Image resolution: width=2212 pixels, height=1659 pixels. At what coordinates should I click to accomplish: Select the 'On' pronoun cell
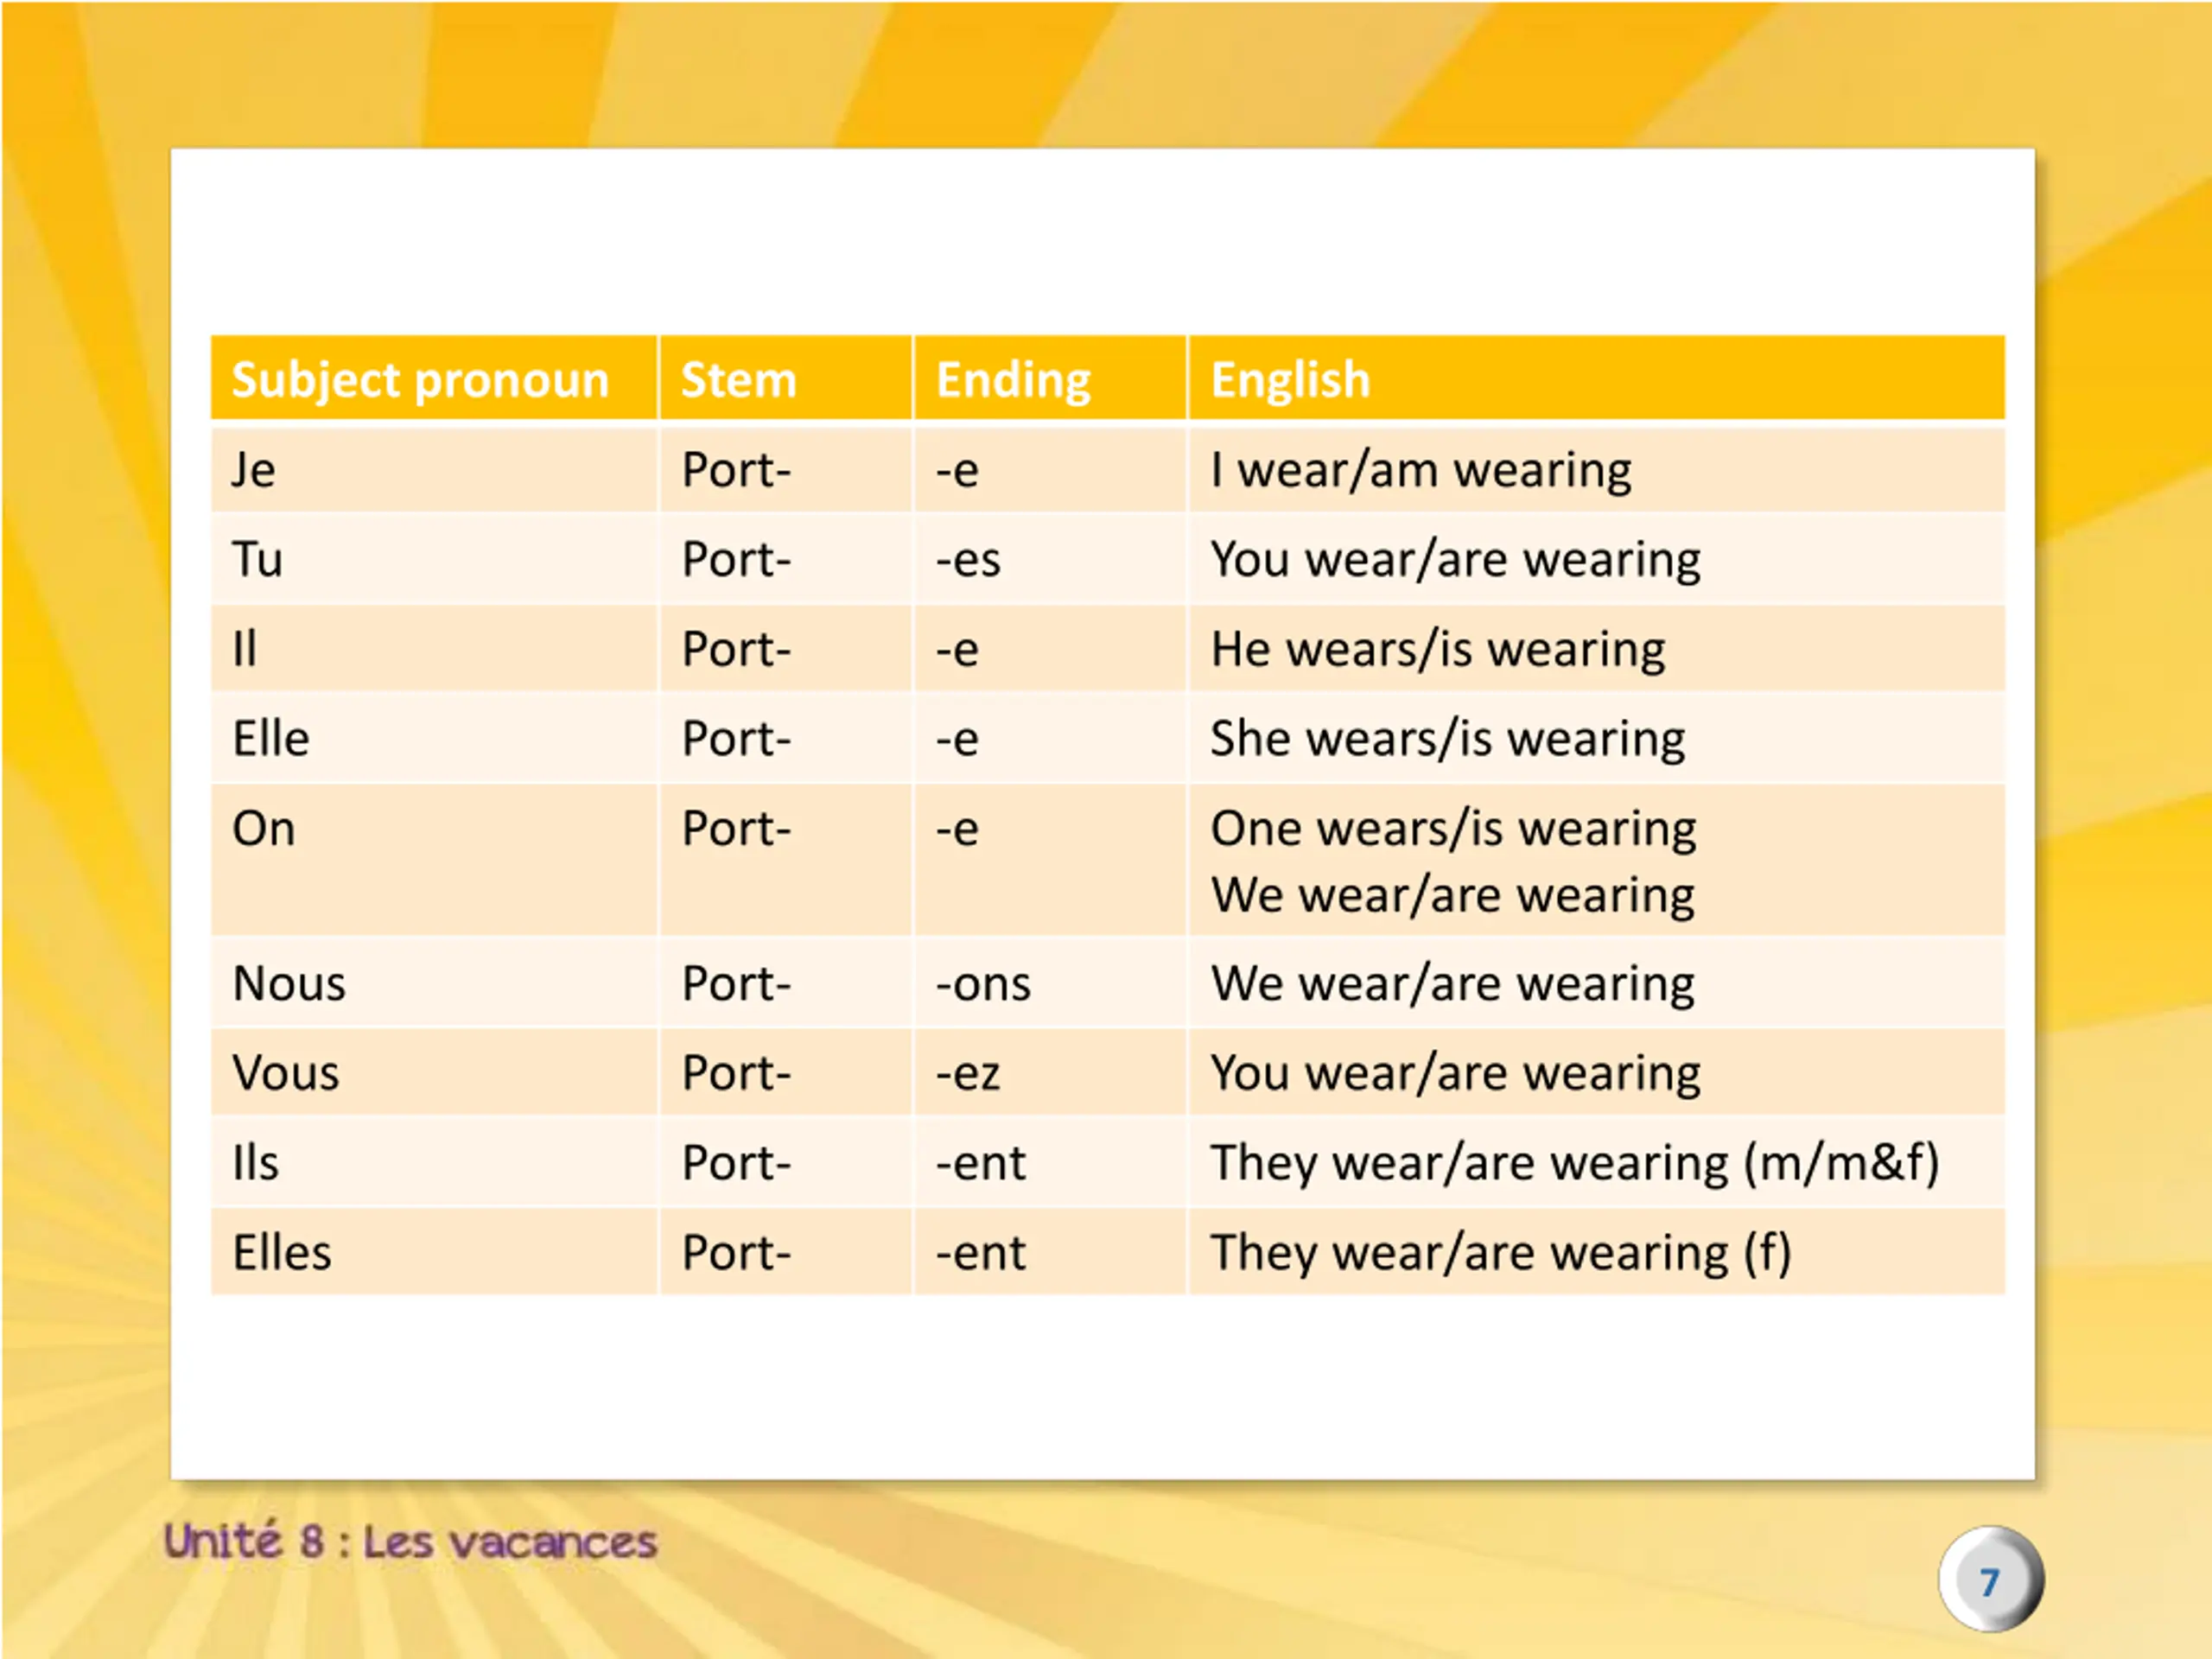coord(434,860)
